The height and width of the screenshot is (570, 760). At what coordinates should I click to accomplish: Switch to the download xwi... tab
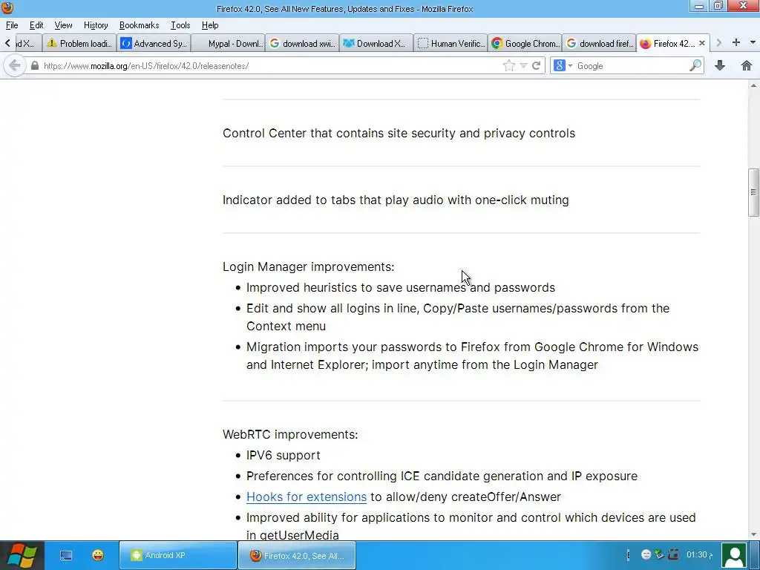pos(303,43)
